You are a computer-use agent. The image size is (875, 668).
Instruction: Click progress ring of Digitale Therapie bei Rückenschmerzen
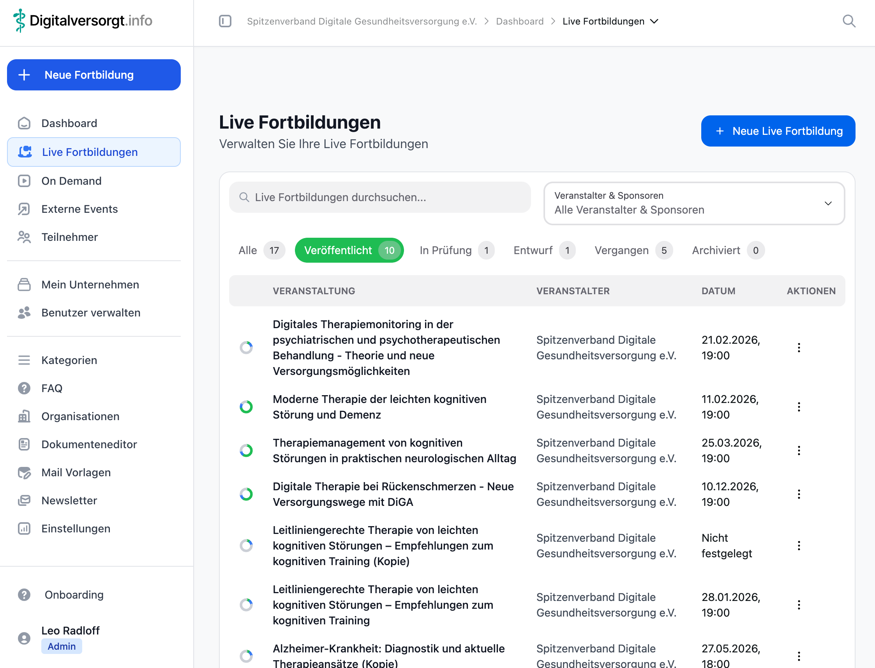point(246,494)
